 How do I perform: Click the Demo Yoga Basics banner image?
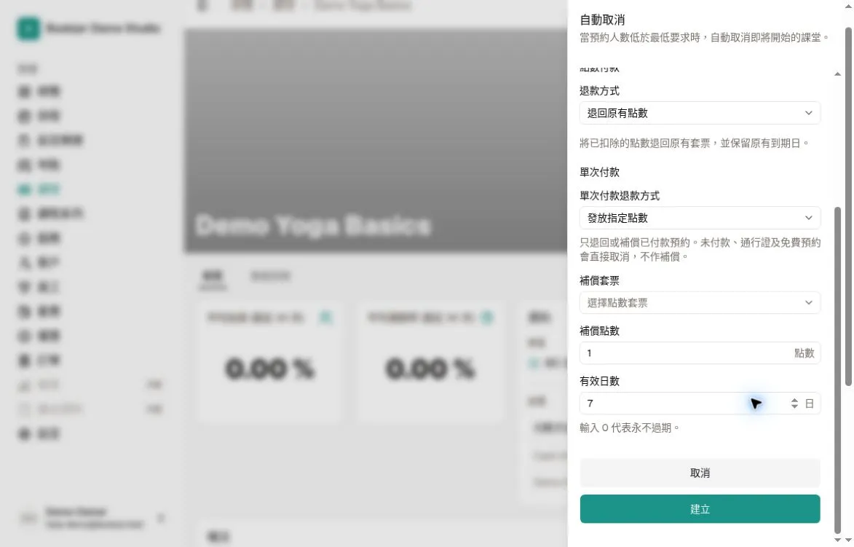(x=376, y=141)
